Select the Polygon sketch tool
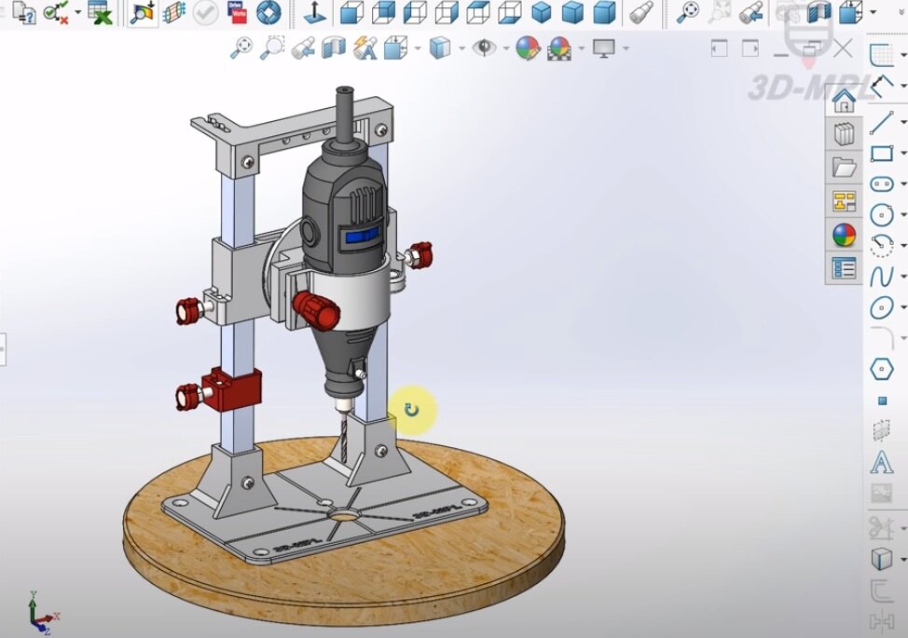The width and height of the screenshot is (908, 638). pyautogui.click(x=882, y=369)
